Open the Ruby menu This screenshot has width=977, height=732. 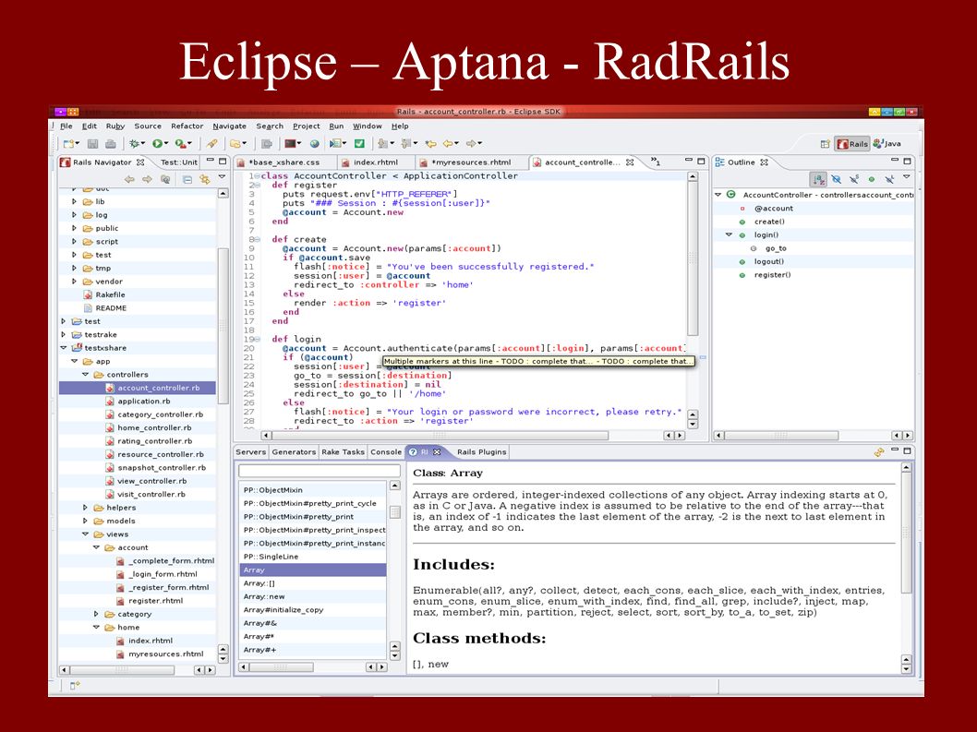[115, 126]
